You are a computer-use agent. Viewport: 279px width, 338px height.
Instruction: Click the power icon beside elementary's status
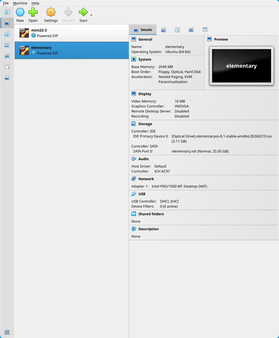coord(34,53)
